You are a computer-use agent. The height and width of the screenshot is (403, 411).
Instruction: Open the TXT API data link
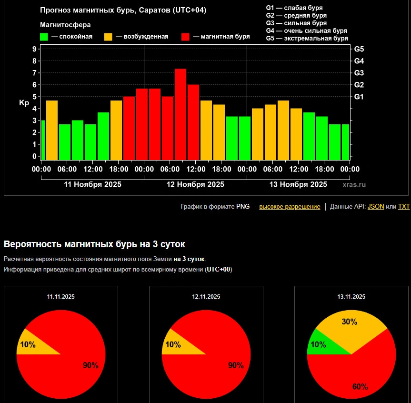(x=404, y=207)
